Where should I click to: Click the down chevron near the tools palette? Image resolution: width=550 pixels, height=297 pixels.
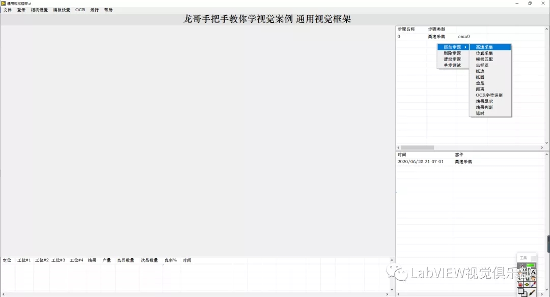click(546, 289)
